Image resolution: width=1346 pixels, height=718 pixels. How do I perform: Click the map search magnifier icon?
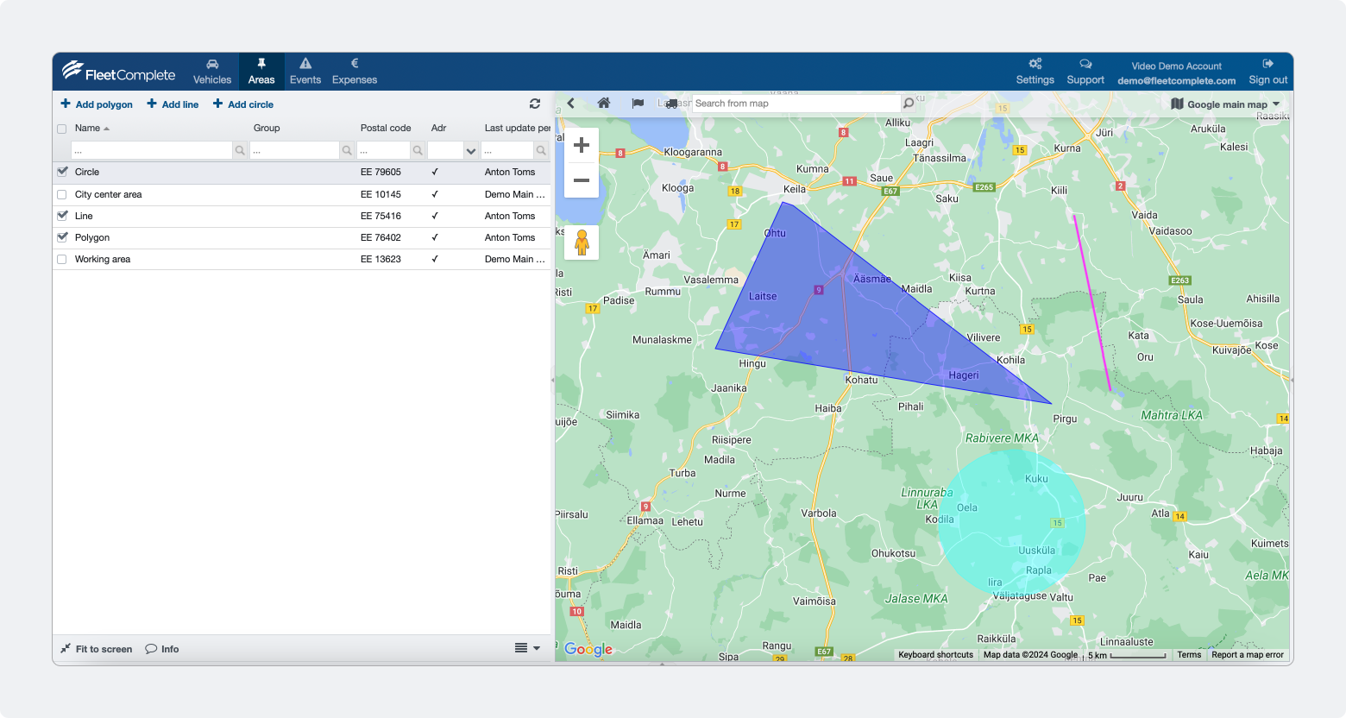909,104
